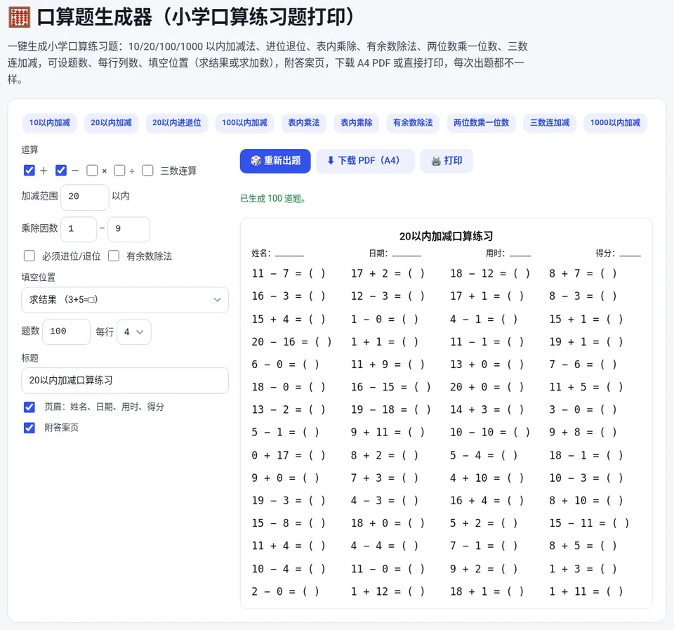Click the 下载 PDF (A4) button

pyautogui.click(x=365, y=161)
